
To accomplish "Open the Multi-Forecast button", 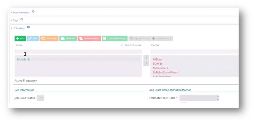I will (89, 38).
